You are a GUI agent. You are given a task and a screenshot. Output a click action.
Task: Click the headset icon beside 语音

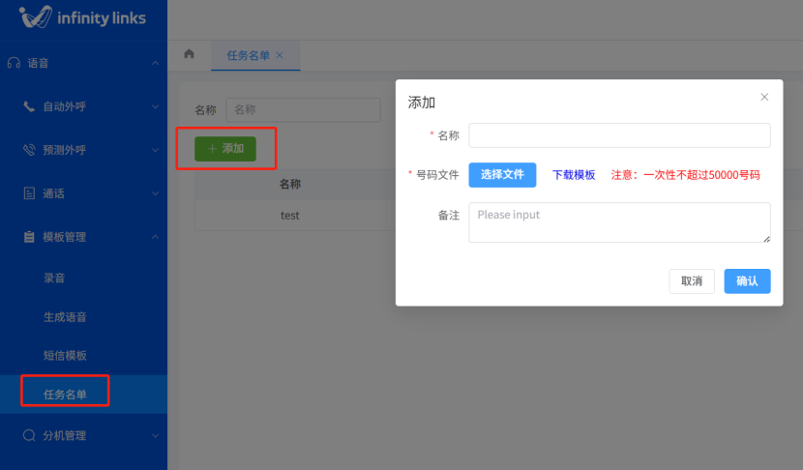click(x=14, y=63)
